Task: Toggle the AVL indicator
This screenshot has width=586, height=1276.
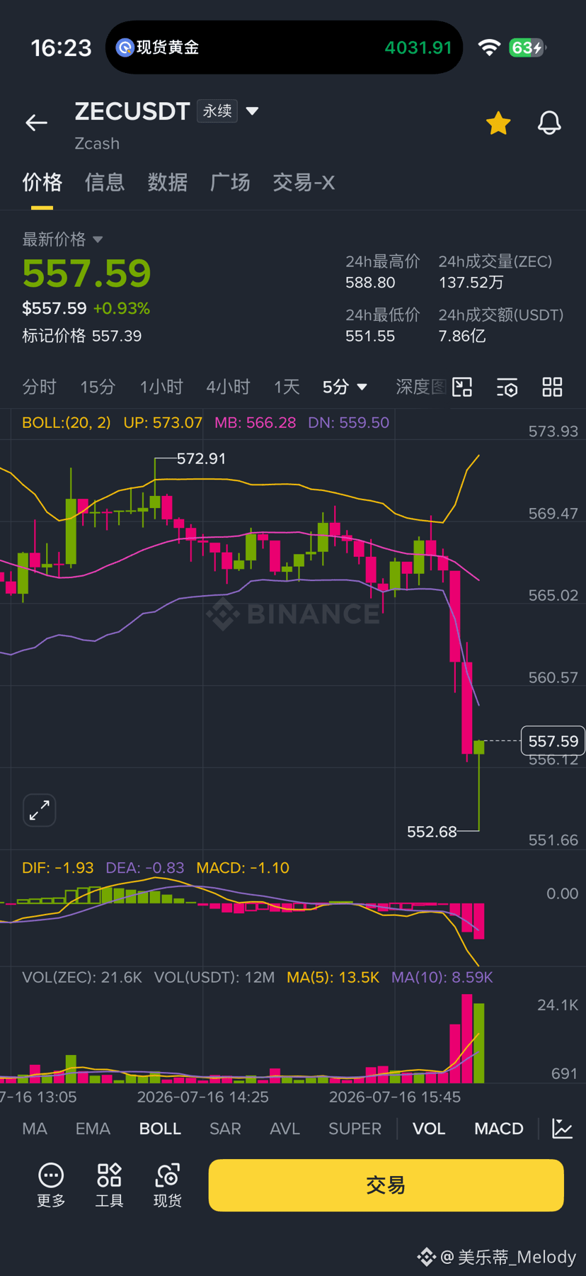Action: [285, 1129]
